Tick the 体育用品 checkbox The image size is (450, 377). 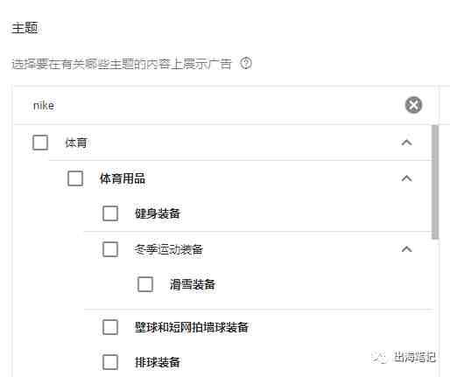click(75, 178)
